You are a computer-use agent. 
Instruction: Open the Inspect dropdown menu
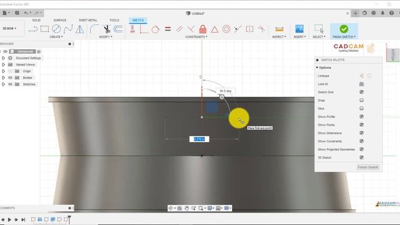click(x=279, y=37)
